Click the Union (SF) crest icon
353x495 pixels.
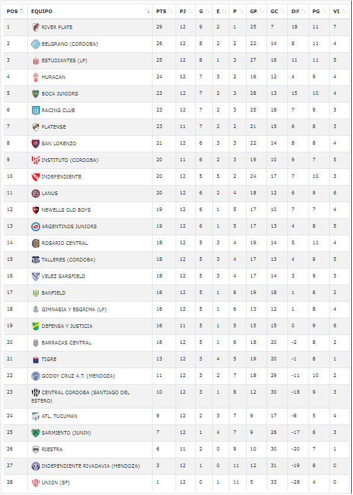coord(35,483)
